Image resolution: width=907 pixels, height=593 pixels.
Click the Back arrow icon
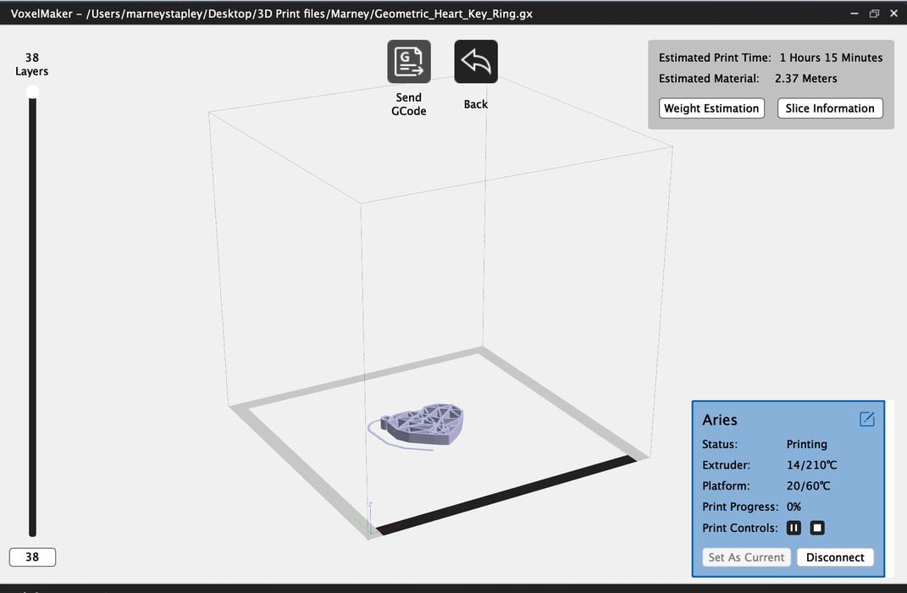tap(475, 60)
